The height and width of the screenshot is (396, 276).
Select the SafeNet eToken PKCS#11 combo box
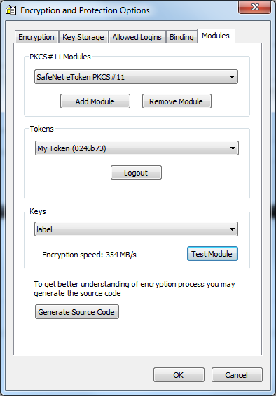[136, 77]
